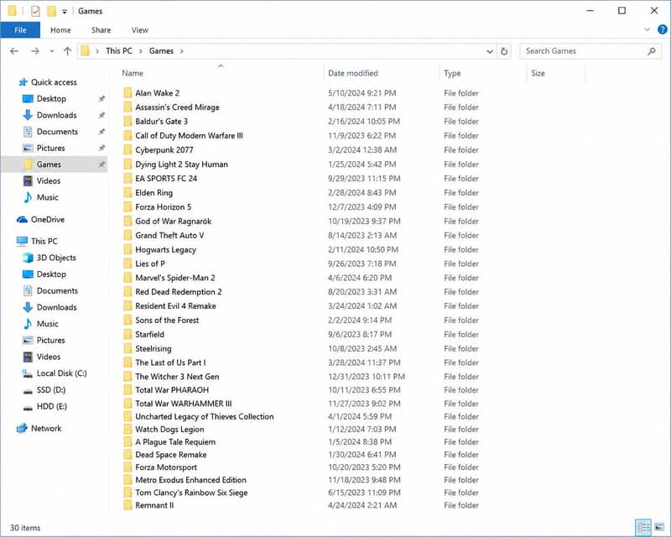Open the Help question mark icon
The height and width of the screenshot is (537, 671).
click(x=662, y=29)
